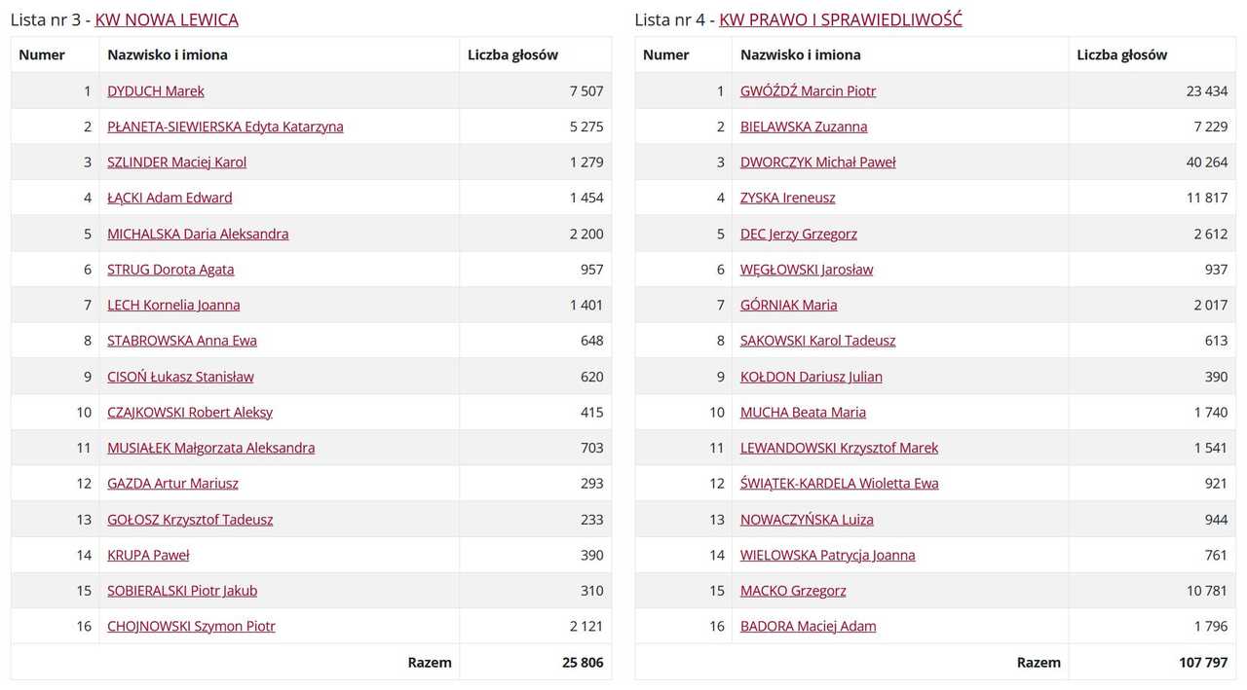Open ŚWIĄTEK-KARDELA Wioletta Ewa link

(839, 484)
